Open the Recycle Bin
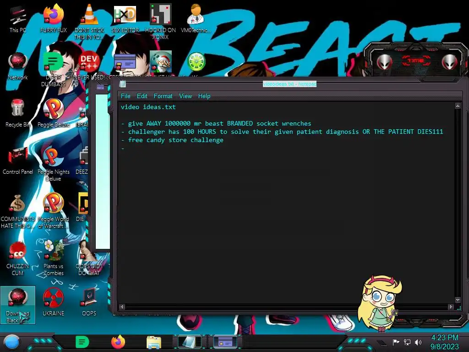Image resolution: width=469 pixels, height=352 pixels. (x=18, y=113)
